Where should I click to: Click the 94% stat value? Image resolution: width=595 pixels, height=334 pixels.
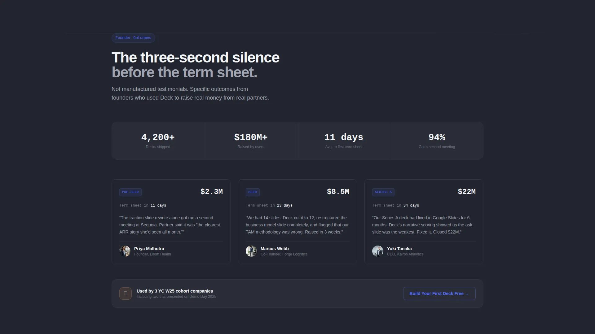[x=437, y=137]
